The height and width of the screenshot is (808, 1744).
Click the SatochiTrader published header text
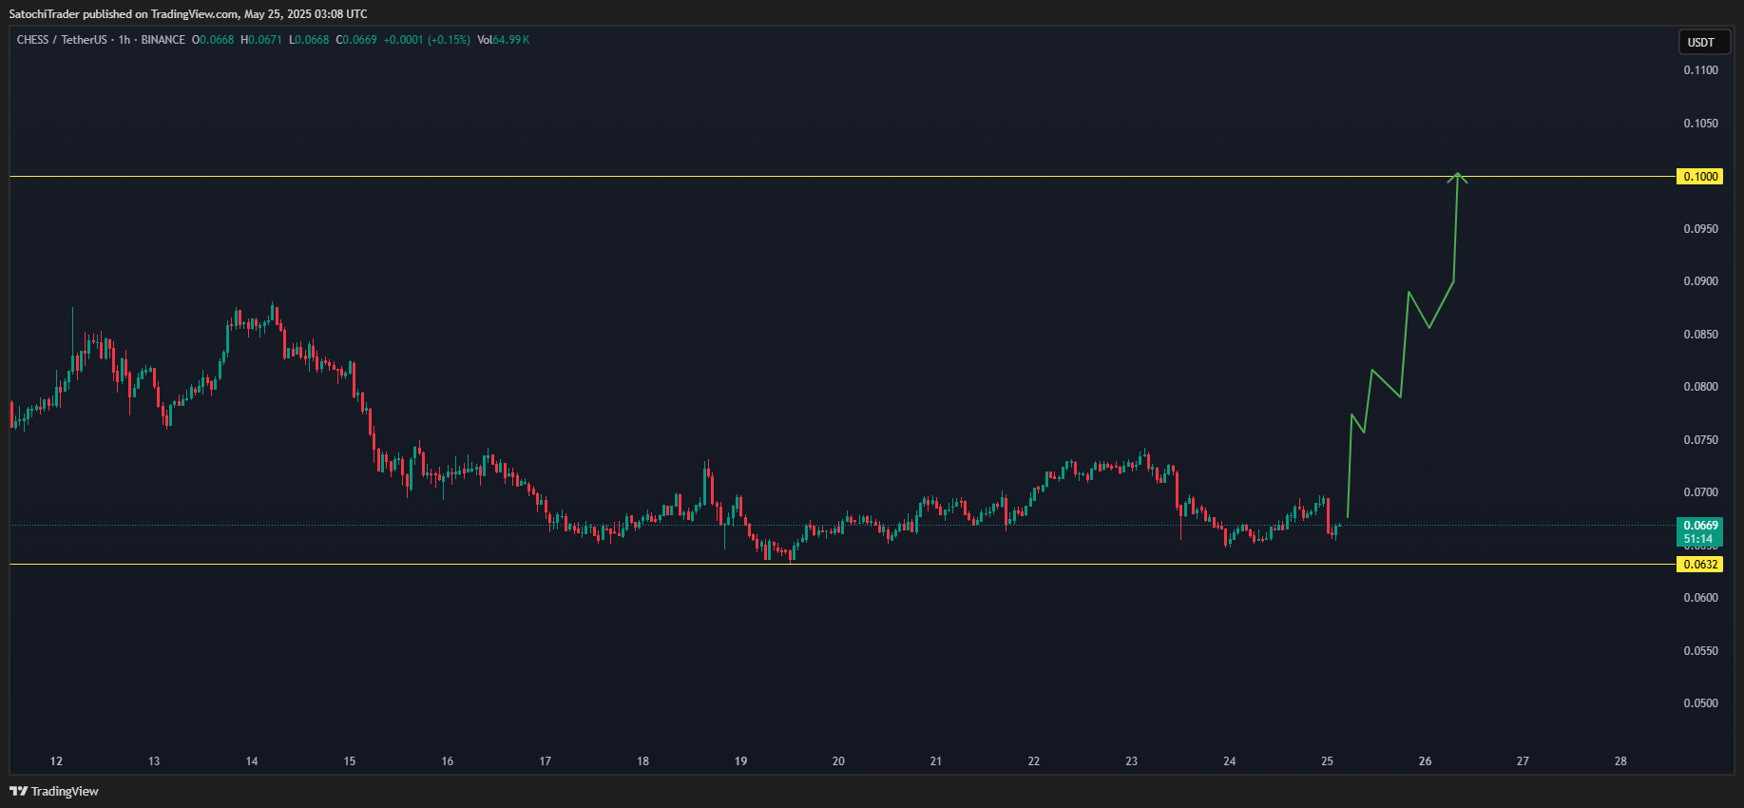tap(188, 14)
